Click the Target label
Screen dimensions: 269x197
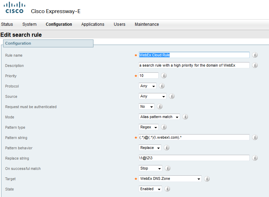(10, 179)
